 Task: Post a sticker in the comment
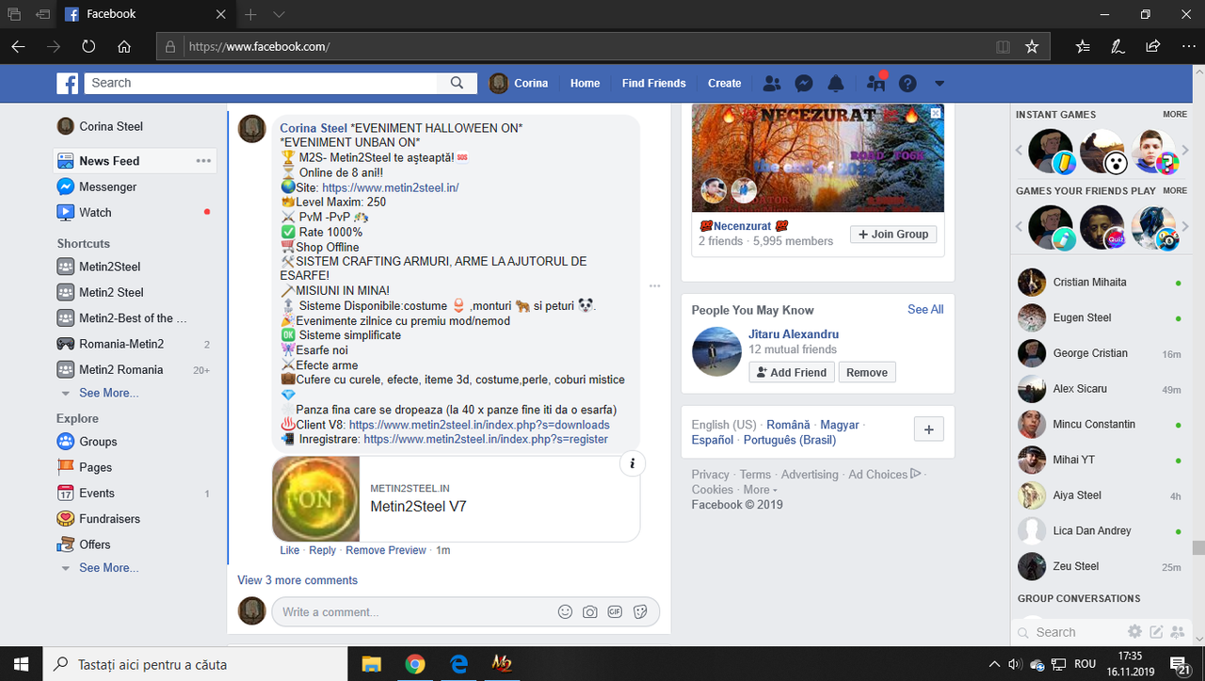pos(640,612)
